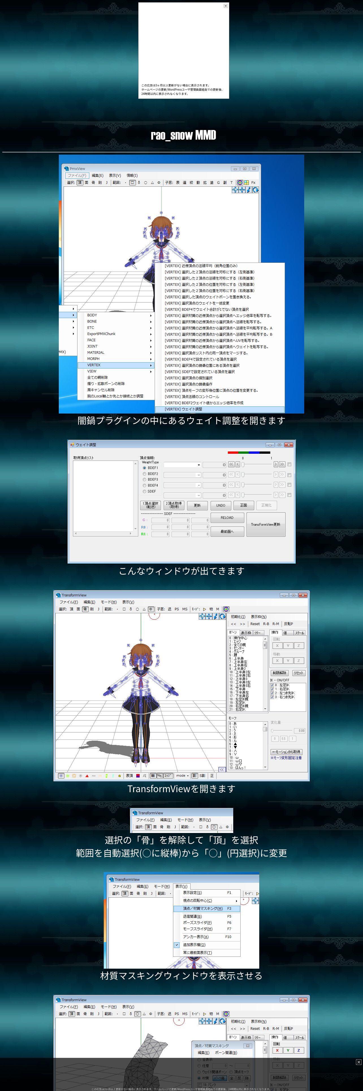
Task: Click 2頂点取得(取得) button
Action: point(174,505)
